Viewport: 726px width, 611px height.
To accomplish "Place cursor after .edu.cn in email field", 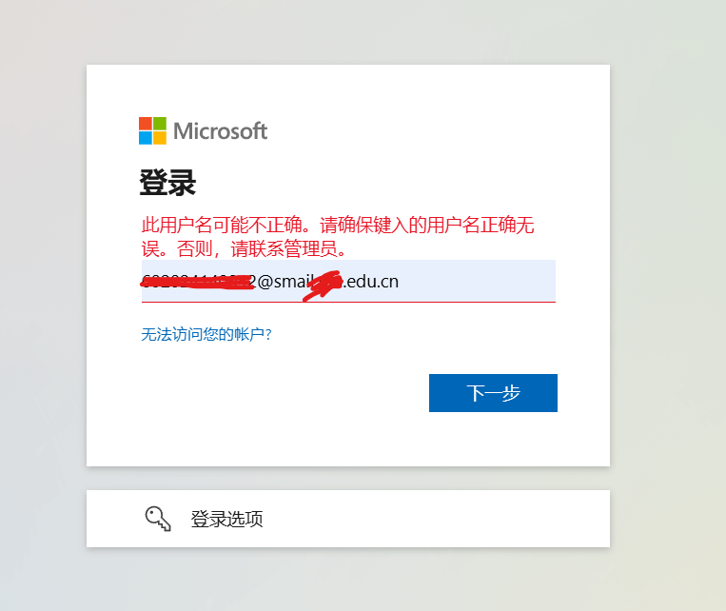I will point(400,282).
